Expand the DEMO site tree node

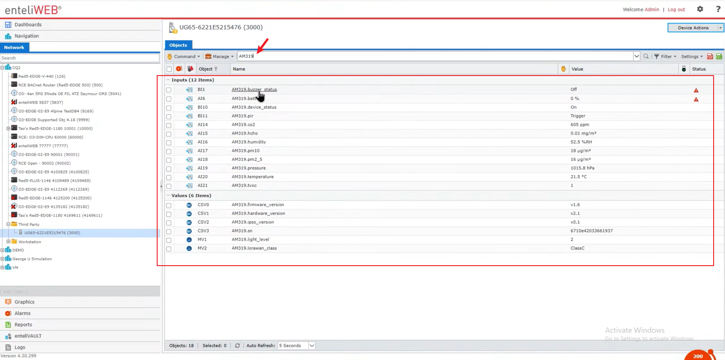click(2, 250)
